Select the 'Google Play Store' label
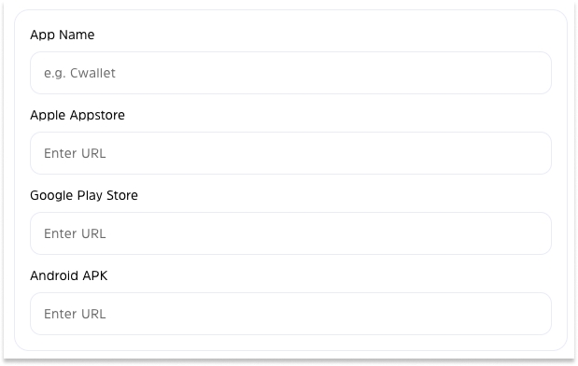This screenshot has height=366, width=578. pos(84,196)
